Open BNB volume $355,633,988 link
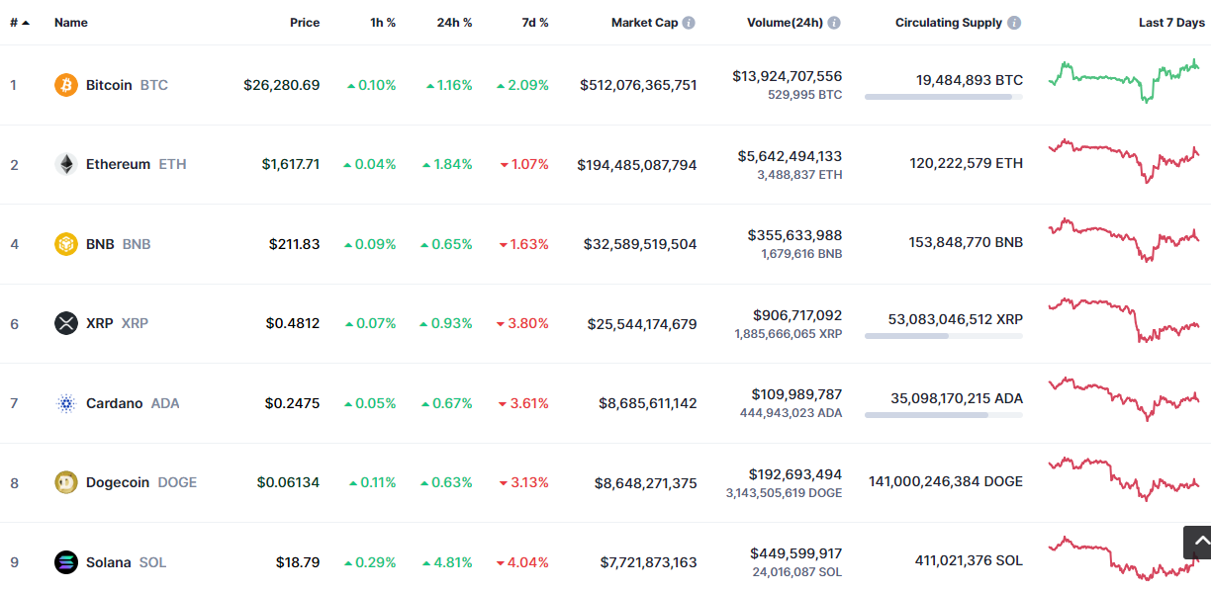1211x591 pixels. (x=795, y=235)
